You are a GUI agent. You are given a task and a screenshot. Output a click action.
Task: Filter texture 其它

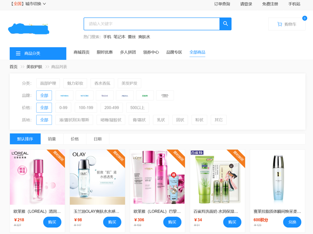pos(219,120)
